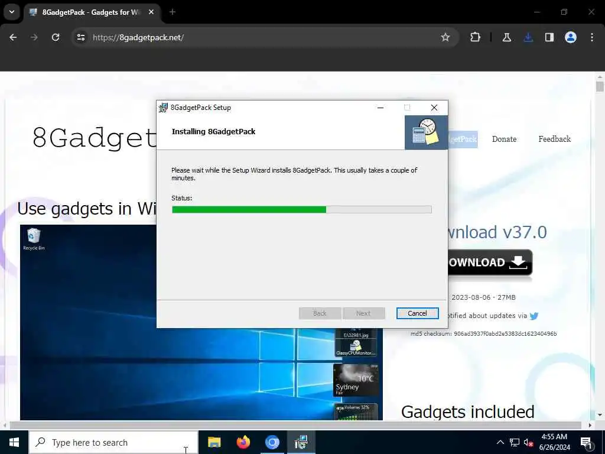Image resolution: width=605 pixels, height=454 pixels.
Task: Open the Twitter bird icon link
Action: coord(534,316)
